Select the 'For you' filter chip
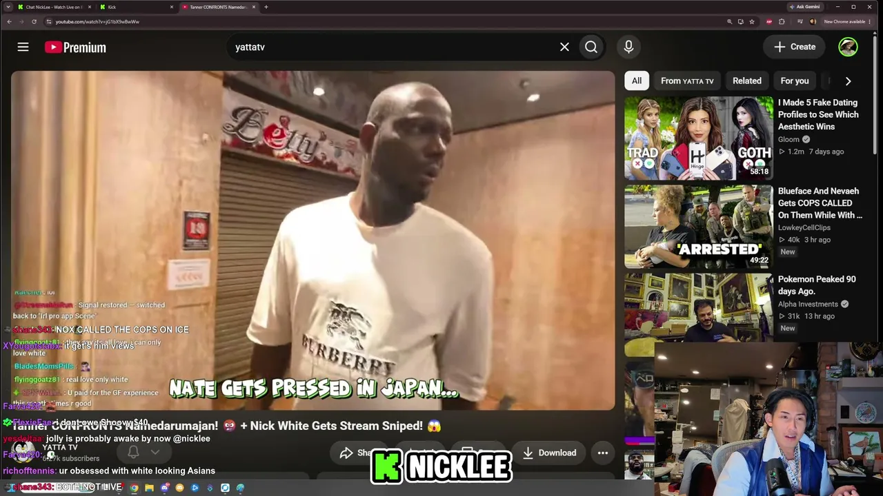883x496 pixels. coord(795,81)
